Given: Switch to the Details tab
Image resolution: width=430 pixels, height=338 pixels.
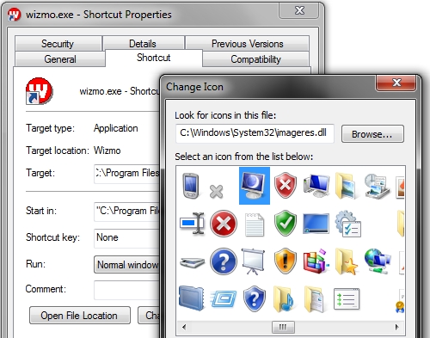Looking at the screenshot, I should click(x=143, y=44).
